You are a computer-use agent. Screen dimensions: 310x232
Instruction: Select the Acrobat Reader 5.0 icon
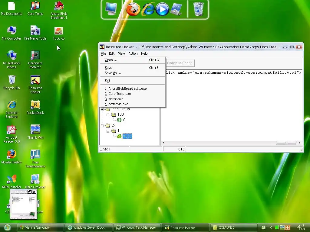[12, 134]
